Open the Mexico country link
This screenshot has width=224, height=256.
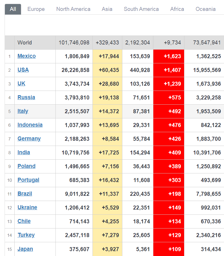coord(26,56)
